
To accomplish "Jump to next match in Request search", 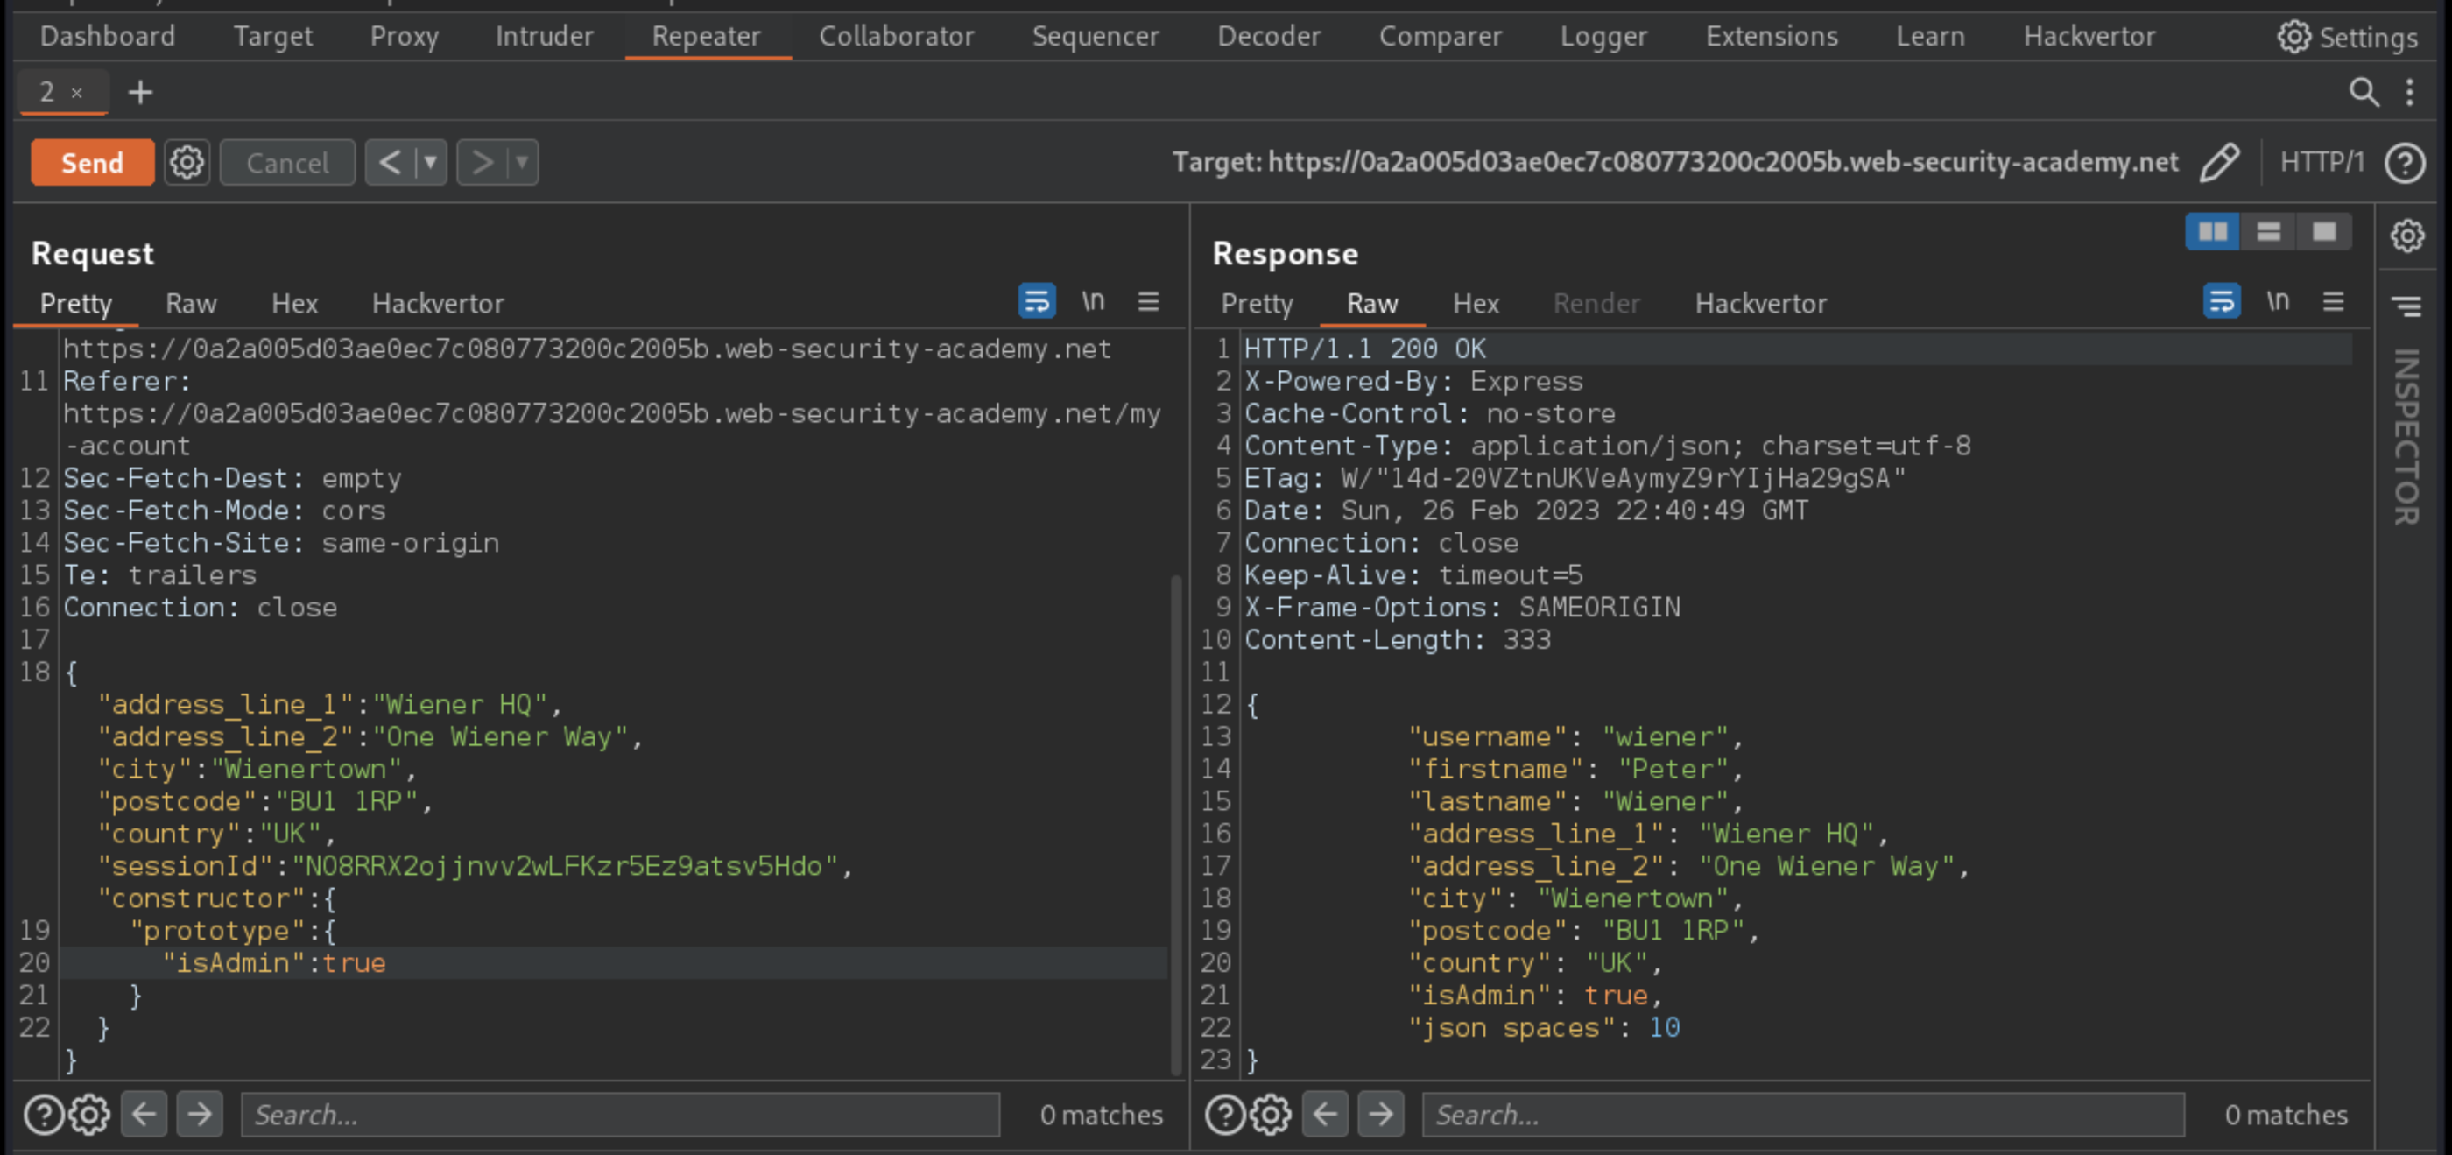I will (199, 1113).
